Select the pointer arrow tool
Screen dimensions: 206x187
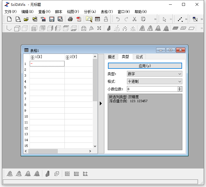click(165, 19)
